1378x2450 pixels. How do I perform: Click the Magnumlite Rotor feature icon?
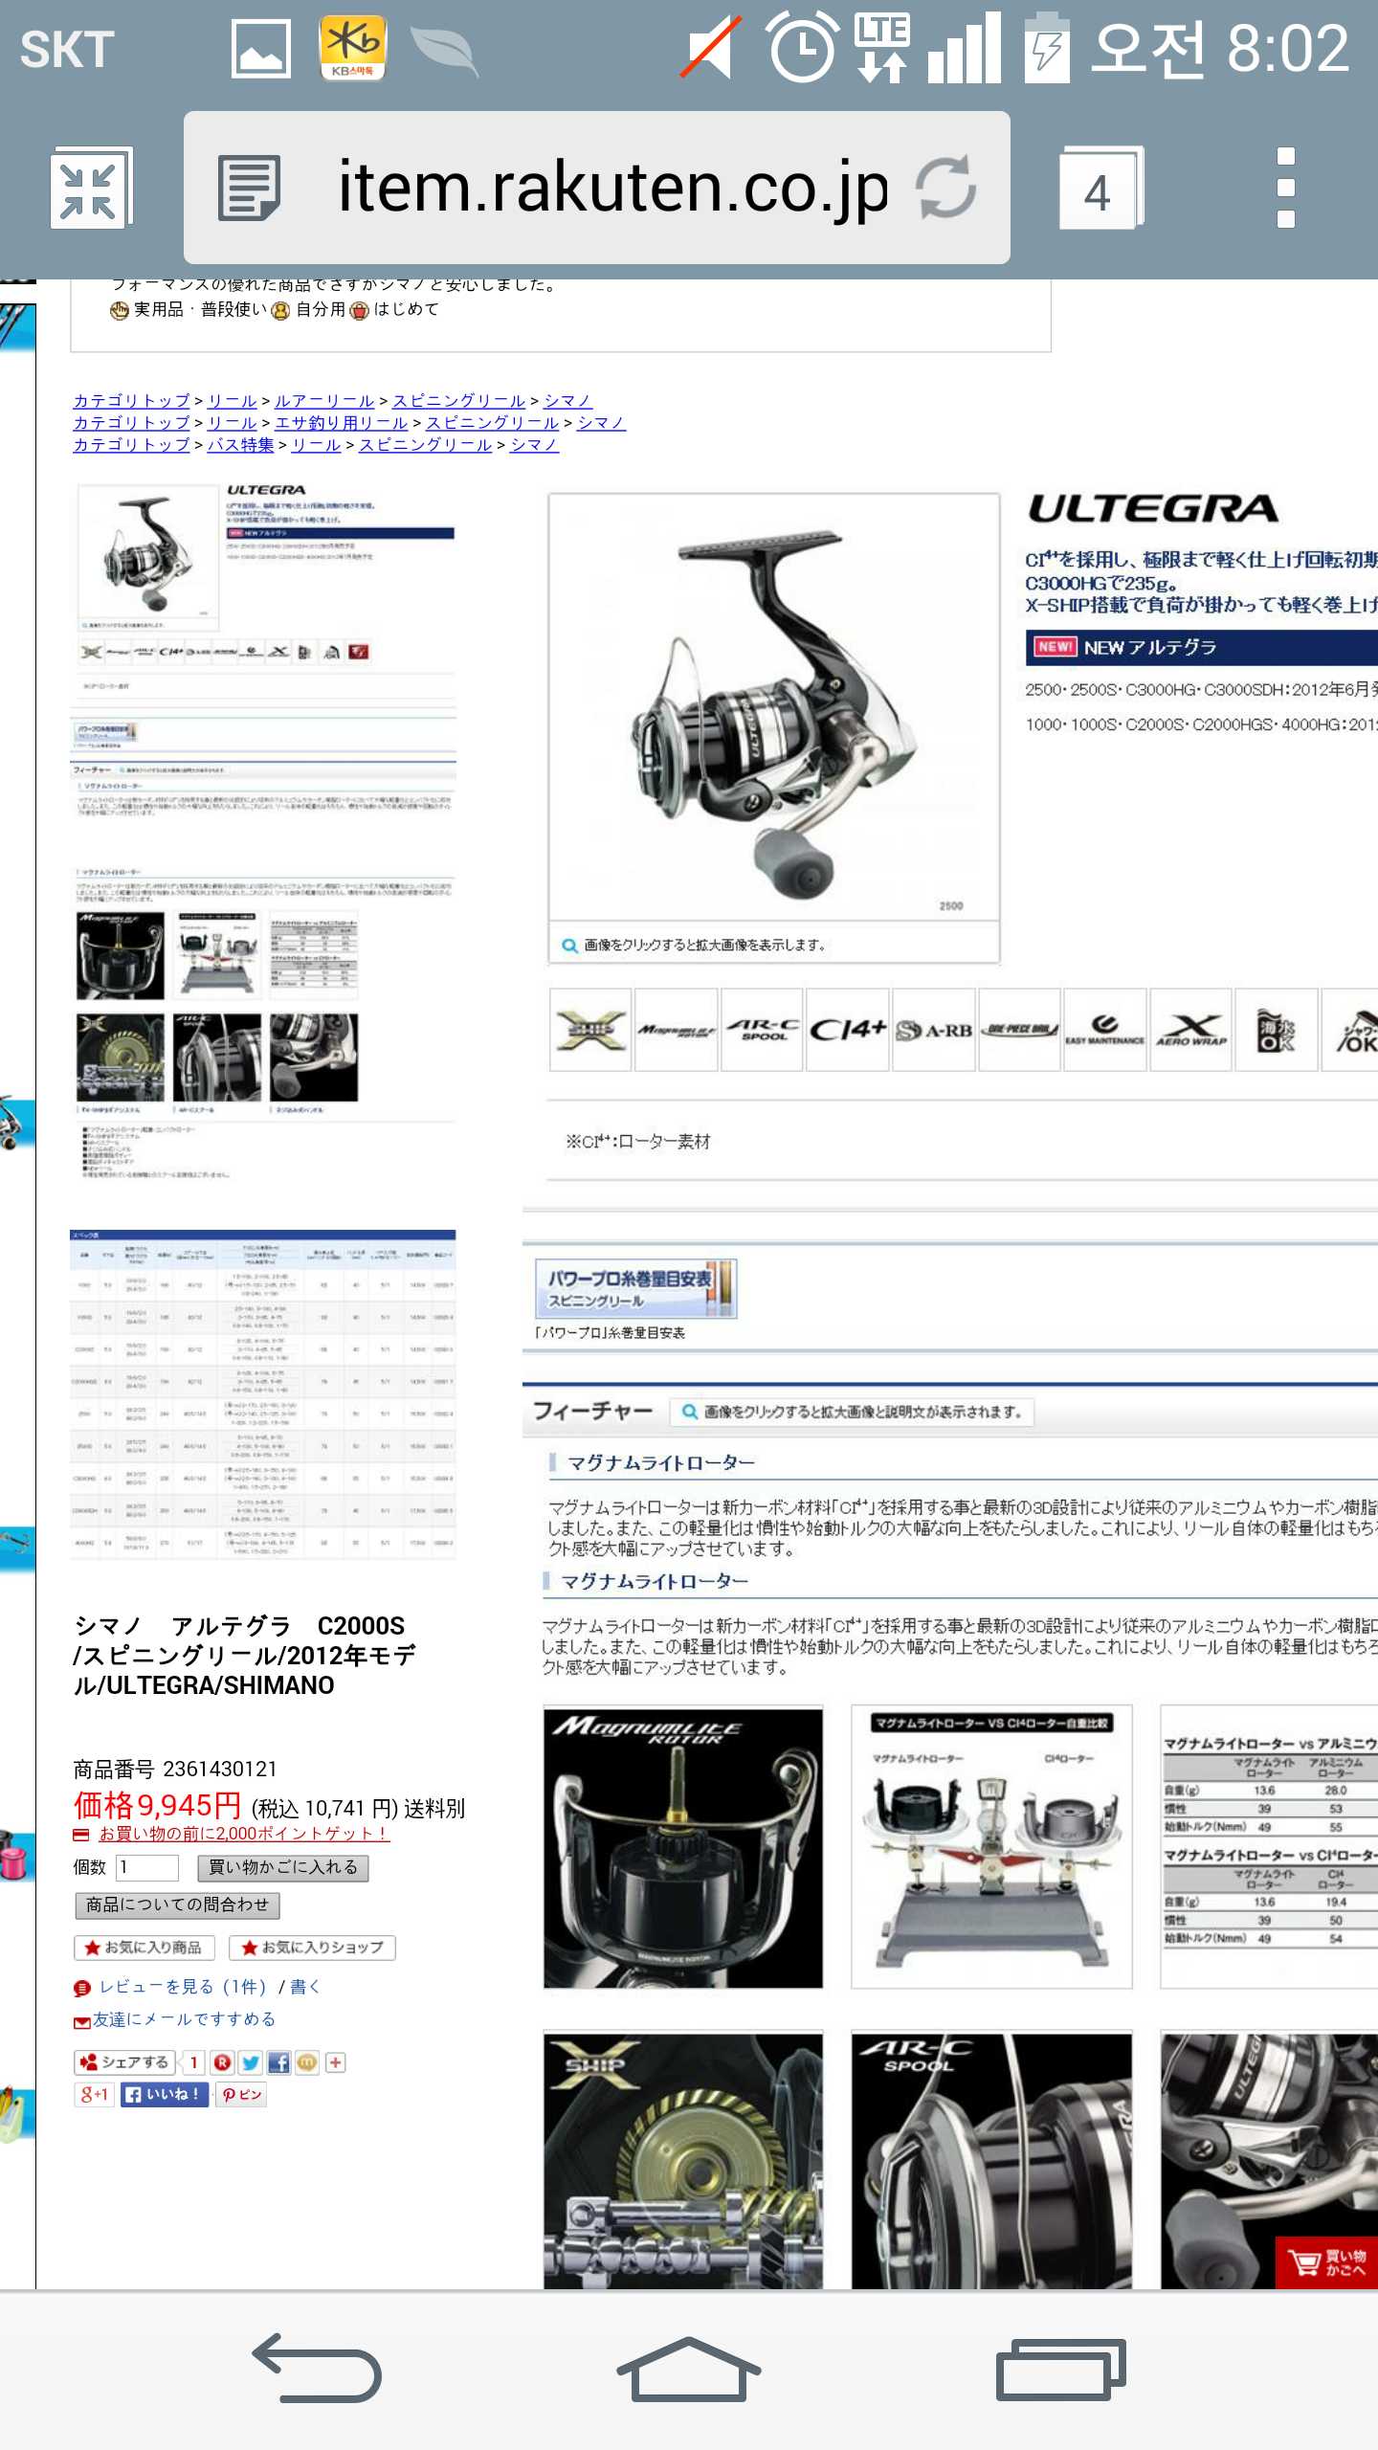pos(677,1029)
